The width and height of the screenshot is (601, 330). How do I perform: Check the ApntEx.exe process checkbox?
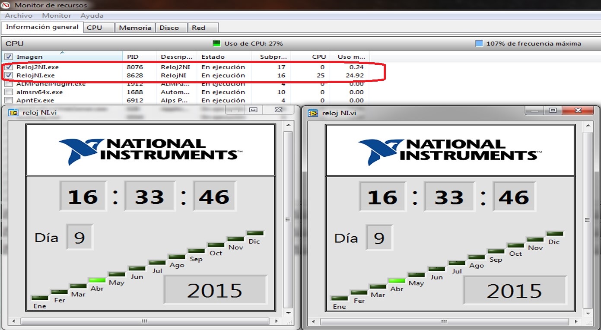pos(8,100)
